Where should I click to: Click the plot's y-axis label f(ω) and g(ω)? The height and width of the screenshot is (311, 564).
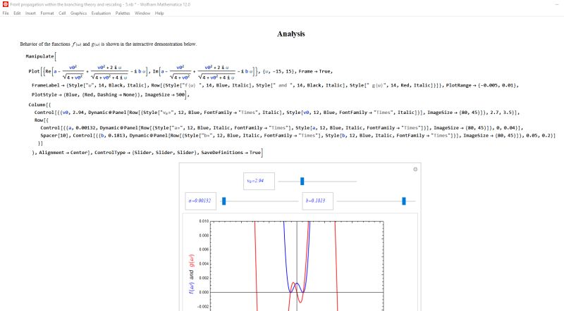pyautogui.click(x=191, y=274)
